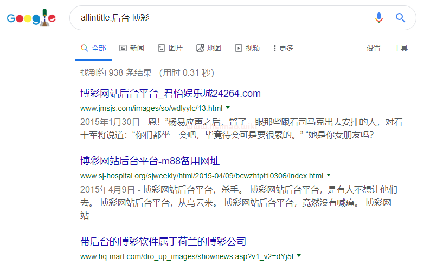Expand dropdown arrow next to sj-hospital.org URL
Screen dimensions: 443x265
click(329, 175)
